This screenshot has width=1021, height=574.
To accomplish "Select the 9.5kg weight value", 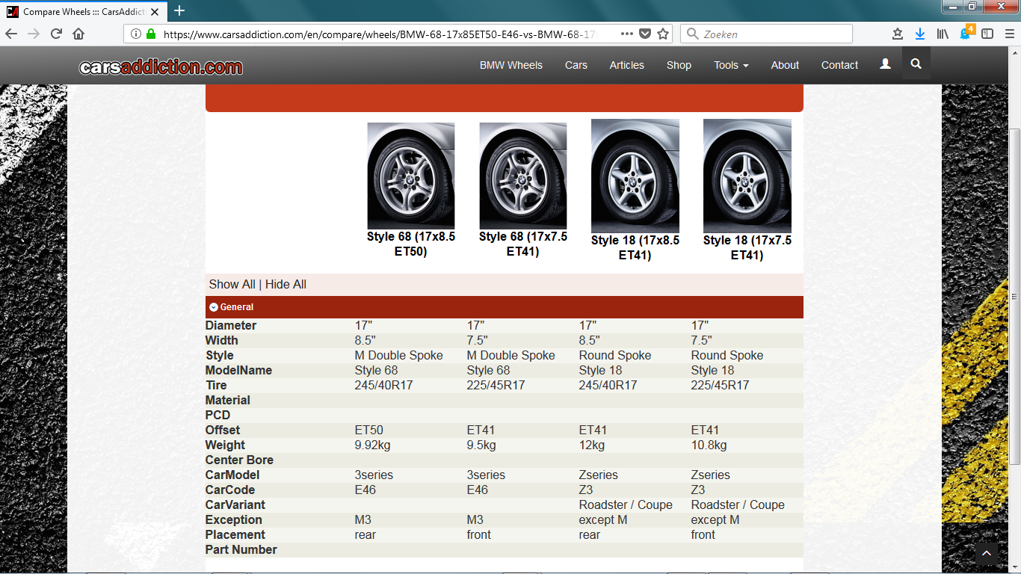I will click(x=481, y=445).
